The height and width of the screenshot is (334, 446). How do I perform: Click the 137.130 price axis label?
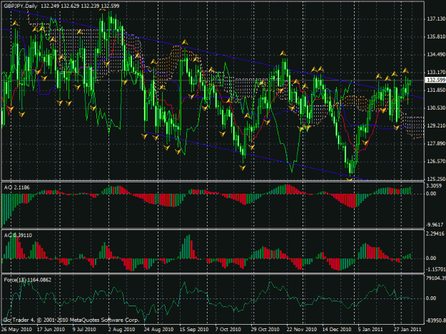pos(436,19)
